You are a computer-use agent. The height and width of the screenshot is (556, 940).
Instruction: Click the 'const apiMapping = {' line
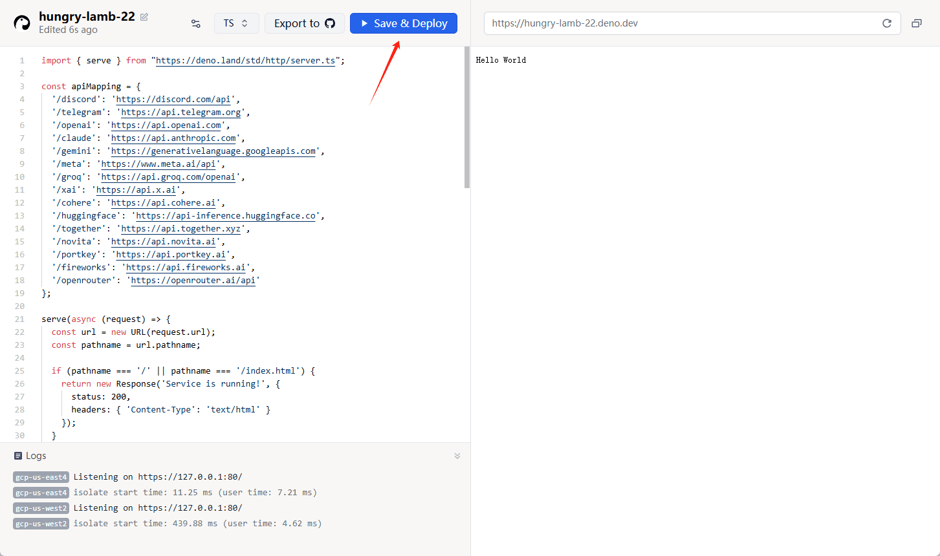click(x=91, y=86)
